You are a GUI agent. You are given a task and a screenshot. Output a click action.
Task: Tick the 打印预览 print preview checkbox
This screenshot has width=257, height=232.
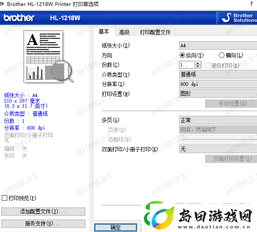point(4,198)
